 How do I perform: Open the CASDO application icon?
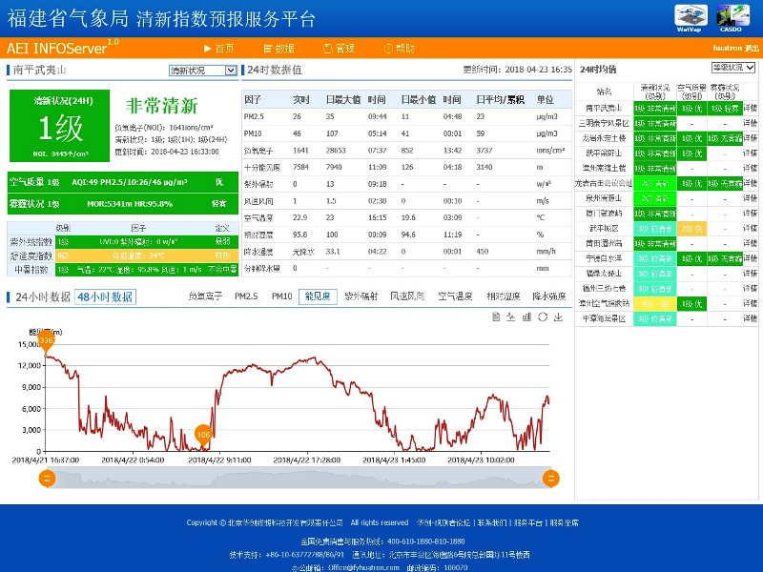(x=731, y=16)
